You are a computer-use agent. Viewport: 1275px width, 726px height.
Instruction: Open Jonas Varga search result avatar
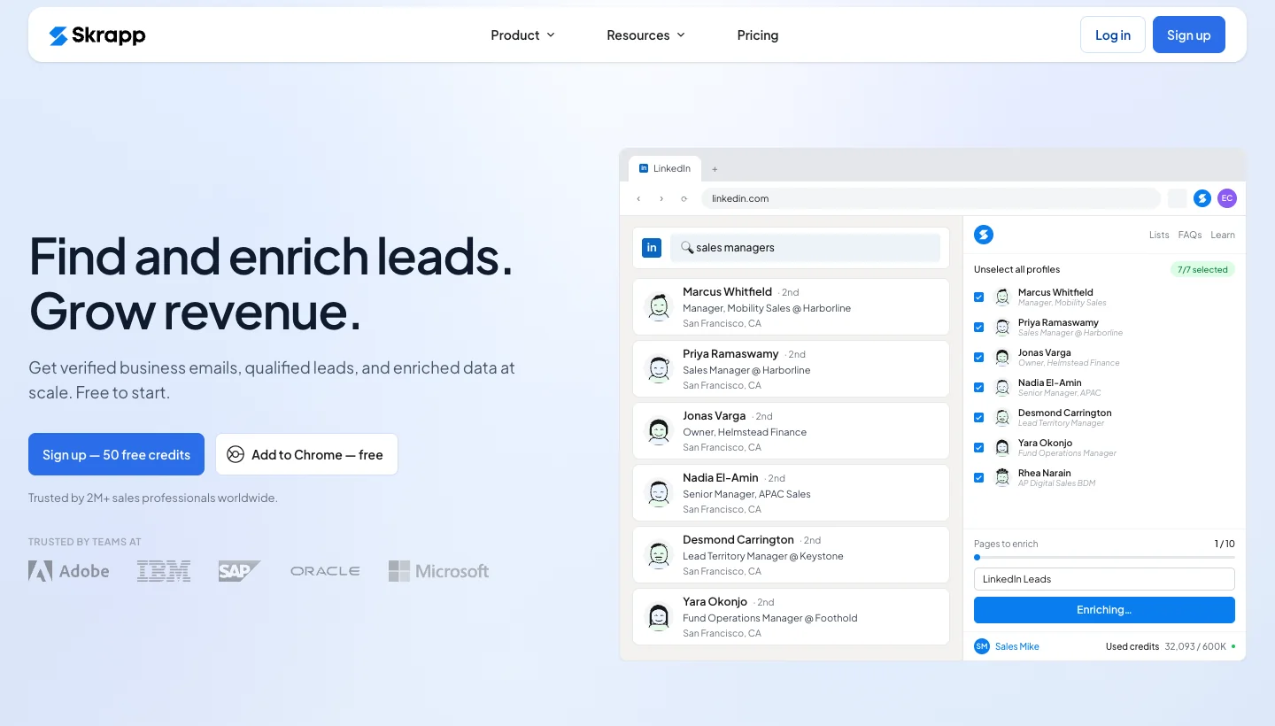pyautogui.click(x=658, y=431)
